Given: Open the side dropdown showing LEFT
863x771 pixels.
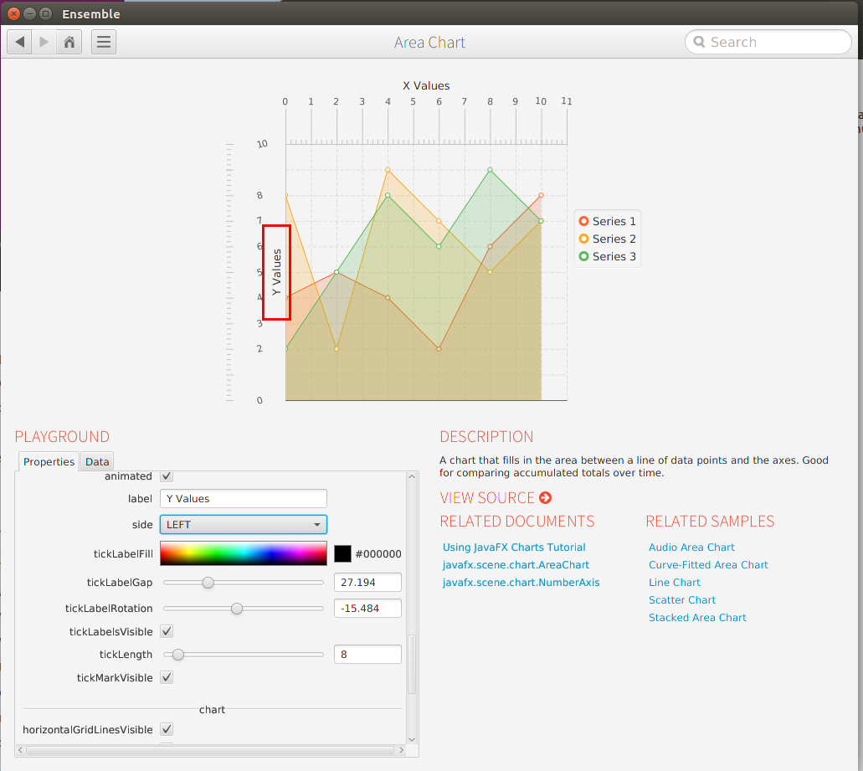Looking at the screenshot, I should click(x=243, y=525).
